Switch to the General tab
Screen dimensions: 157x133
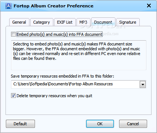tap(19, 22)
